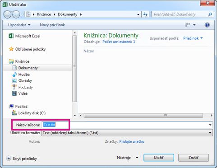Open help with the question mark icon
Viewport: 217px width, 168px height.
(x=207, y=25)
